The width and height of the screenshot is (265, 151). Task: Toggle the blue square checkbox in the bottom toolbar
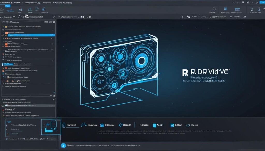pos(154,125)
